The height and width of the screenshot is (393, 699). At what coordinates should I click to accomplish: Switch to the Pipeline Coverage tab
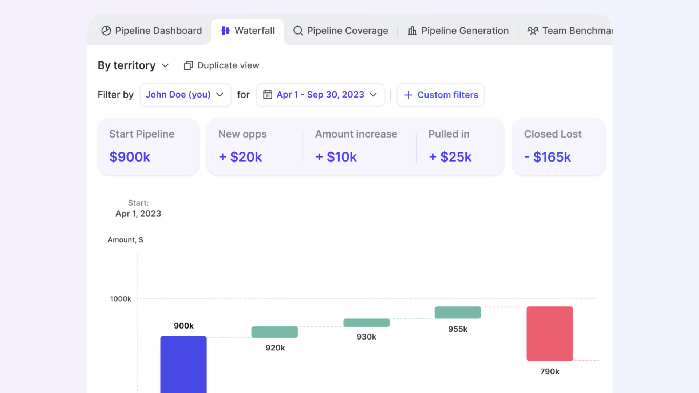(347, 31)
